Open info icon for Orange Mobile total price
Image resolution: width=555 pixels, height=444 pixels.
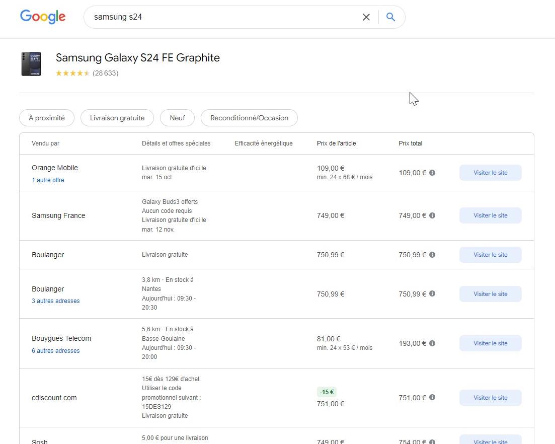point(432,173)
